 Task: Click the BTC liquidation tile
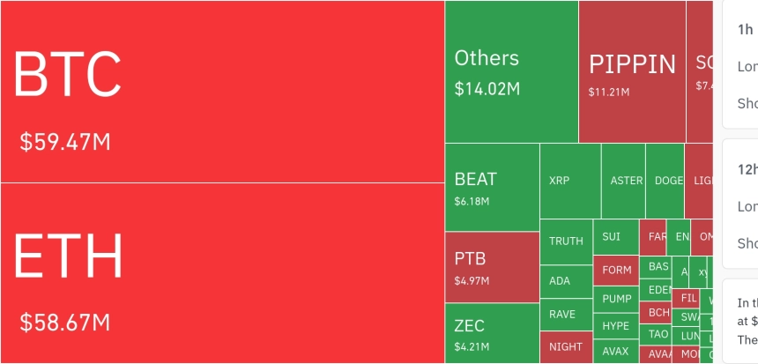pos(222,92)
